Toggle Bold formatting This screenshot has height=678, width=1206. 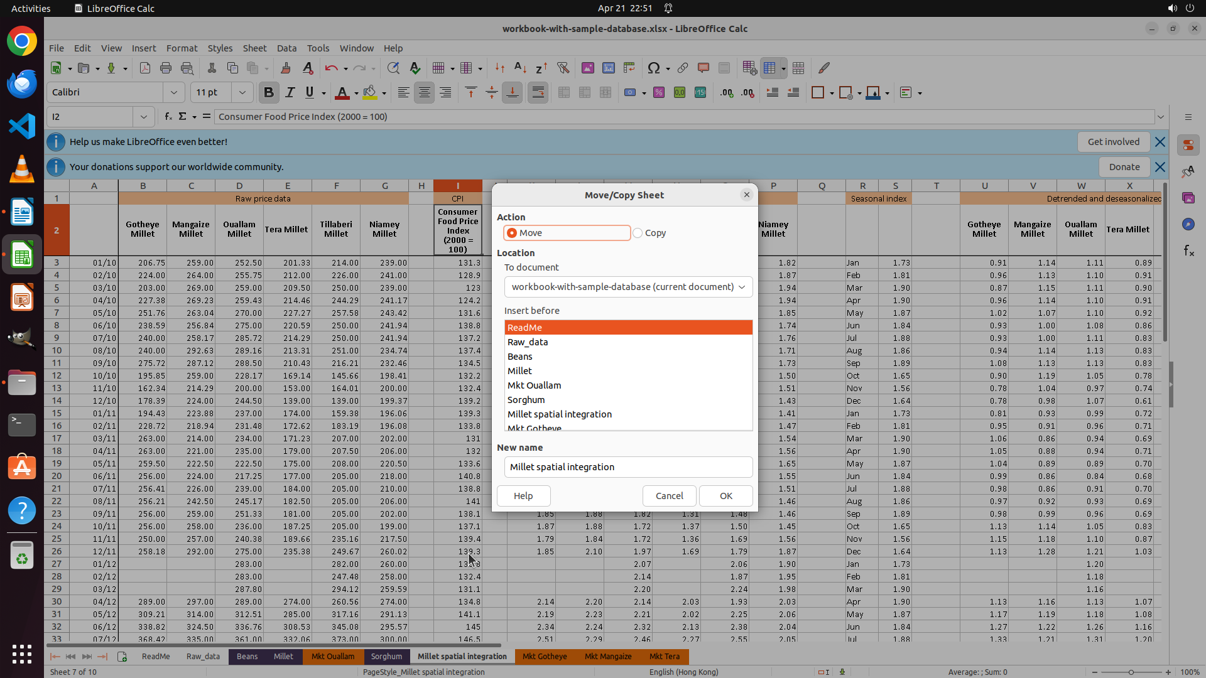click(x=269, y=93)
